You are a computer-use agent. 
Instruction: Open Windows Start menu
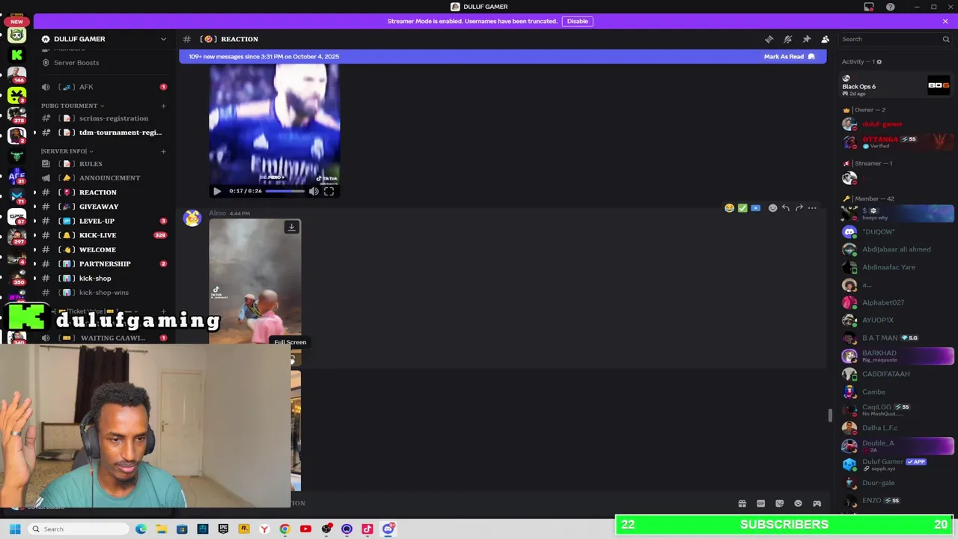click(14, 529)
